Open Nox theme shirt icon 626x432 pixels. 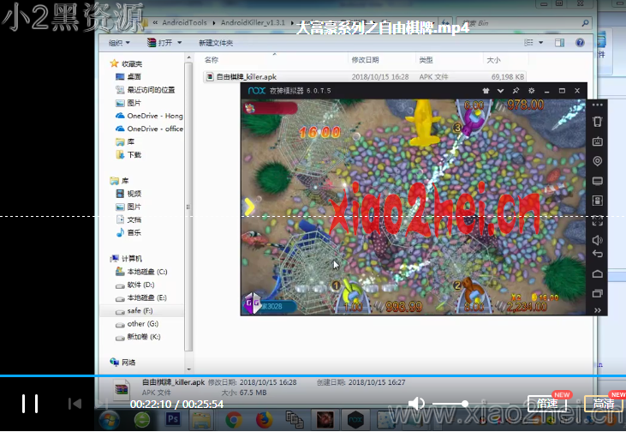point(486,91)
